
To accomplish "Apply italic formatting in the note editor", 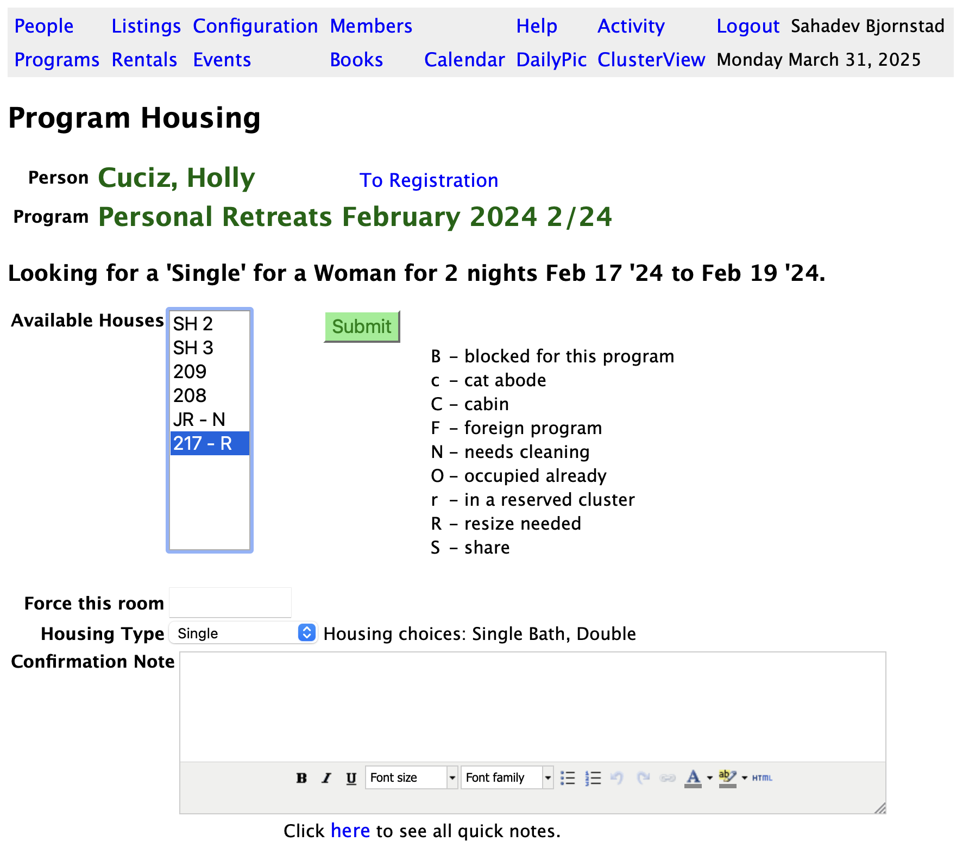I will [326, 778].
